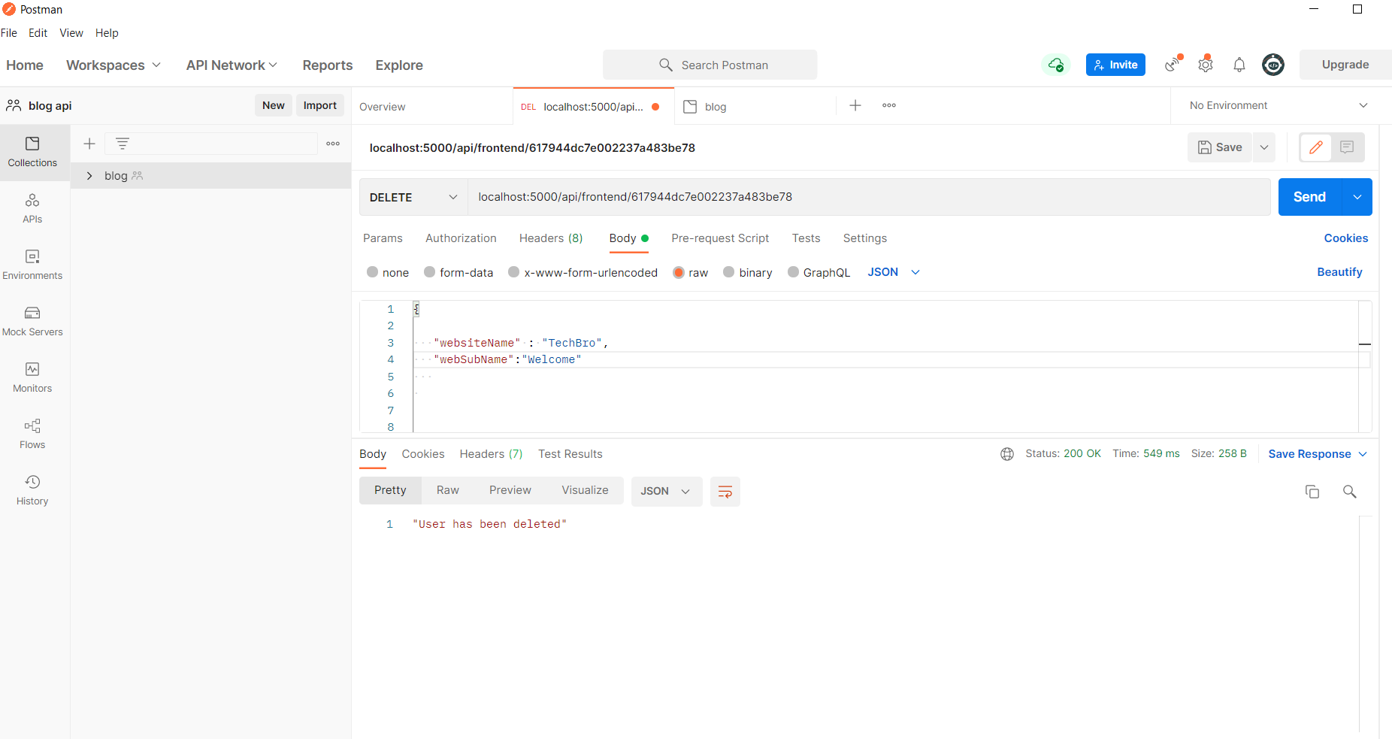Click the plus icon to create a collection
This screenshot has height=739, width=1392.
coord(89,144)
